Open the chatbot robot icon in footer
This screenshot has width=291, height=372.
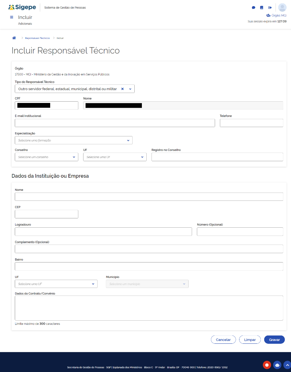277,365
